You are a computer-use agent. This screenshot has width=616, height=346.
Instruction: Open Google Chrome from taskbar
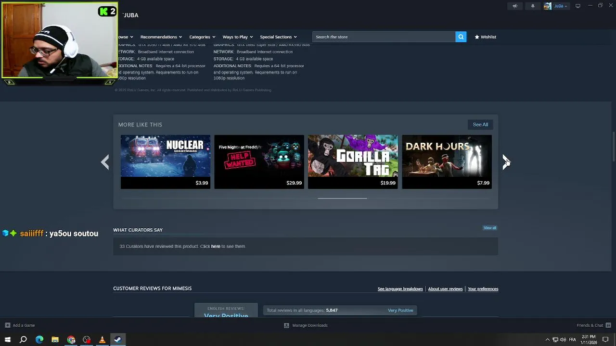pos(71,340)
